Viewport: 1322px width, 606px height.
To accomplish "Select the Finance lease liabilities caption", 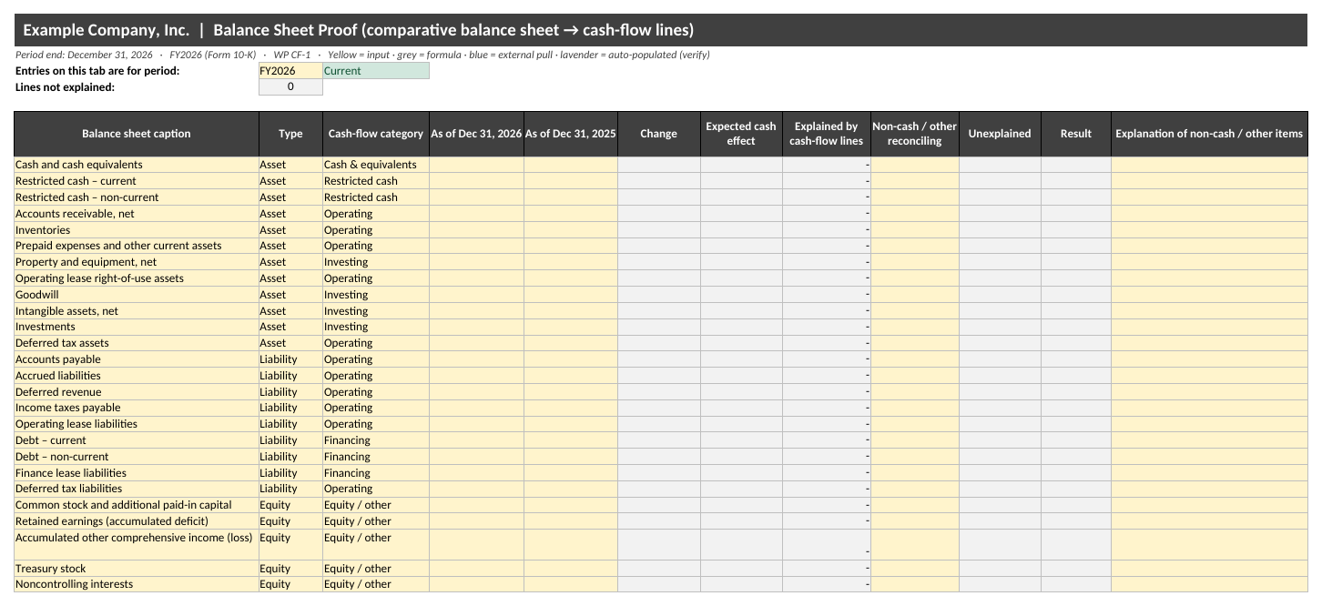I will pyautogui.click(x=137, y=473).
